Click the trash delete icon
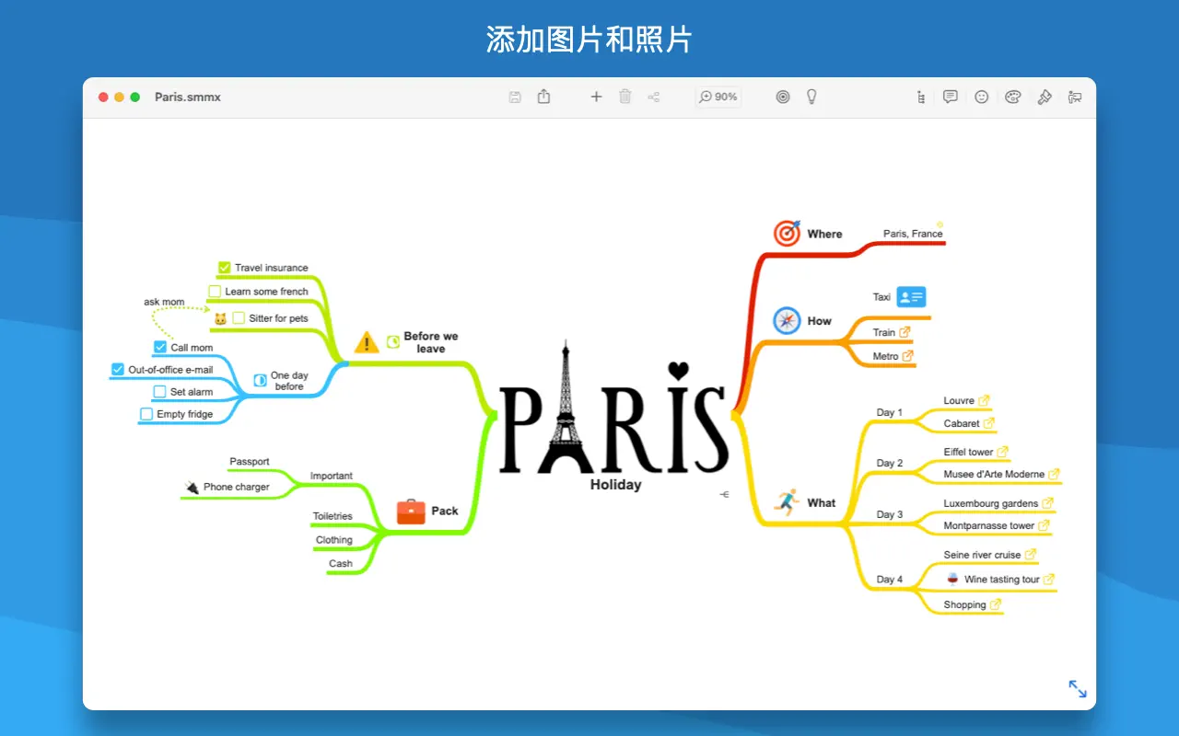This screenshot has height=736, width=1179. click(x=625, y=97)
